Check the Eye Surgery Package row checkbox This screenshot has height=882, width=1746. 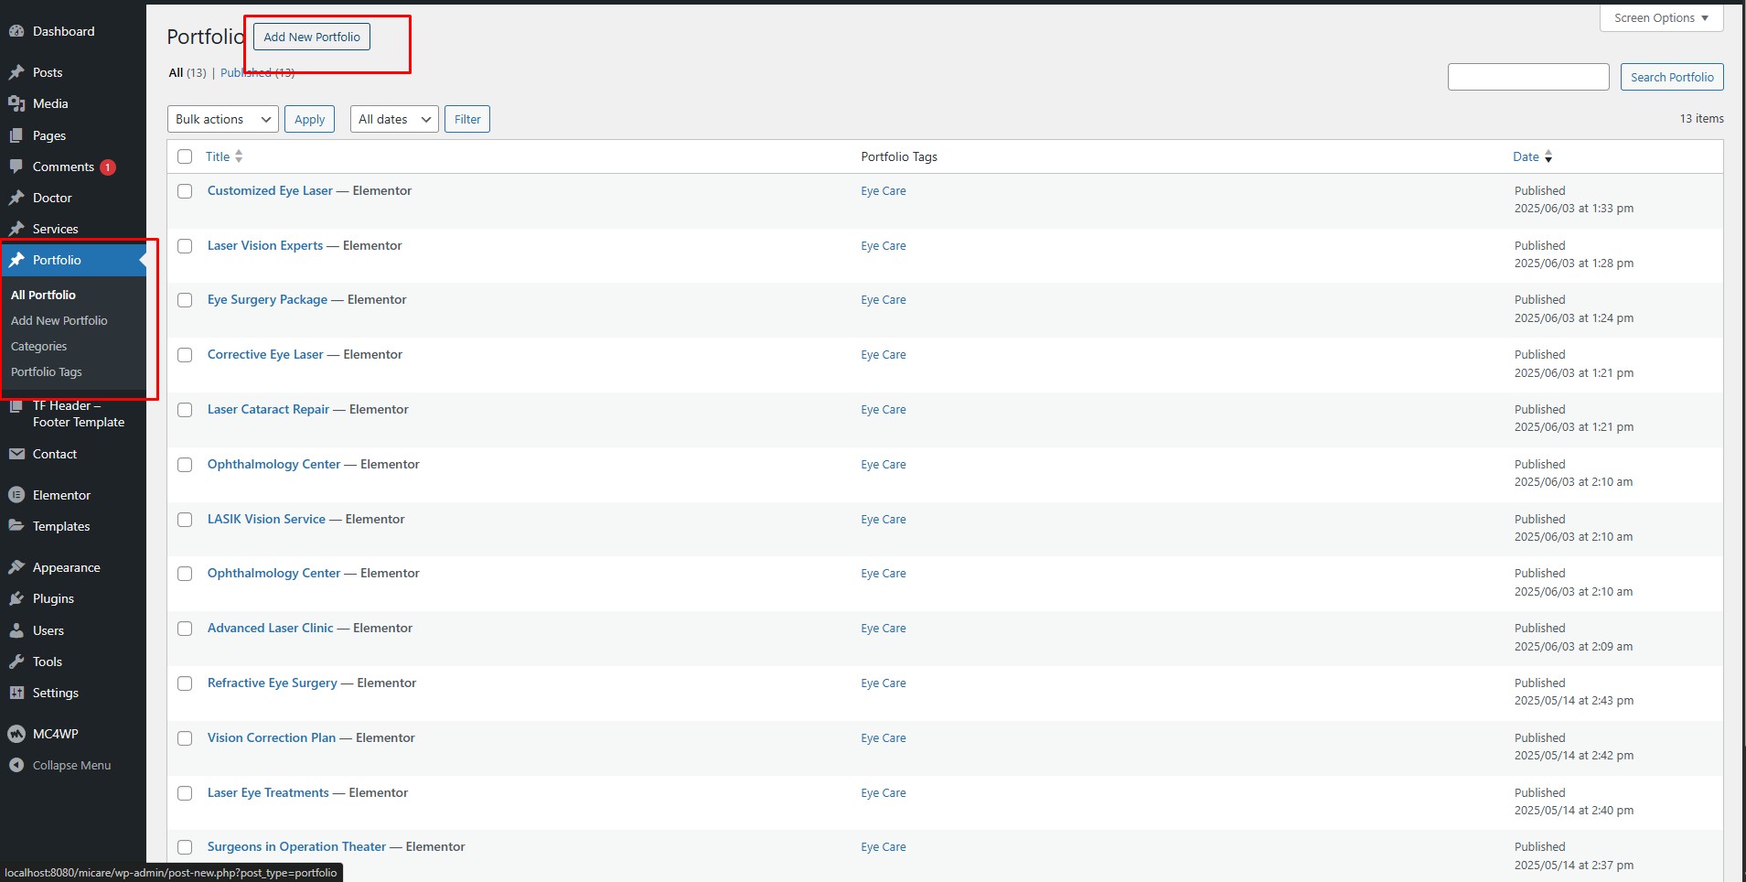click(x=185, y=300)
